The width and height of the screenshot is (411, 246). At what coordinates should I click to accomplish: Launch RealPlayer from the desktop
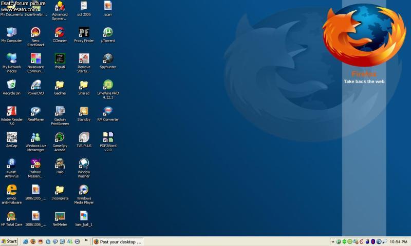pos(35,113)
